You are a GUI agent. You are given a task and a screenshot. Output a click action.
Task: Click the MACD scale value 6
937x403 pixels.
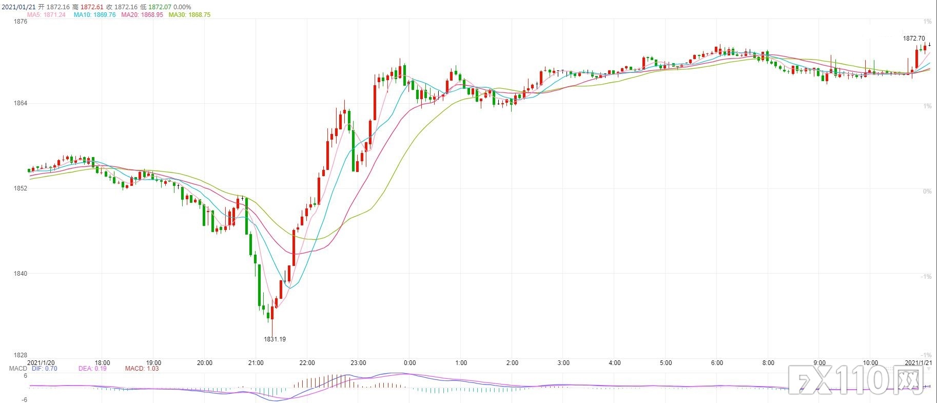(x=26, y=376)
